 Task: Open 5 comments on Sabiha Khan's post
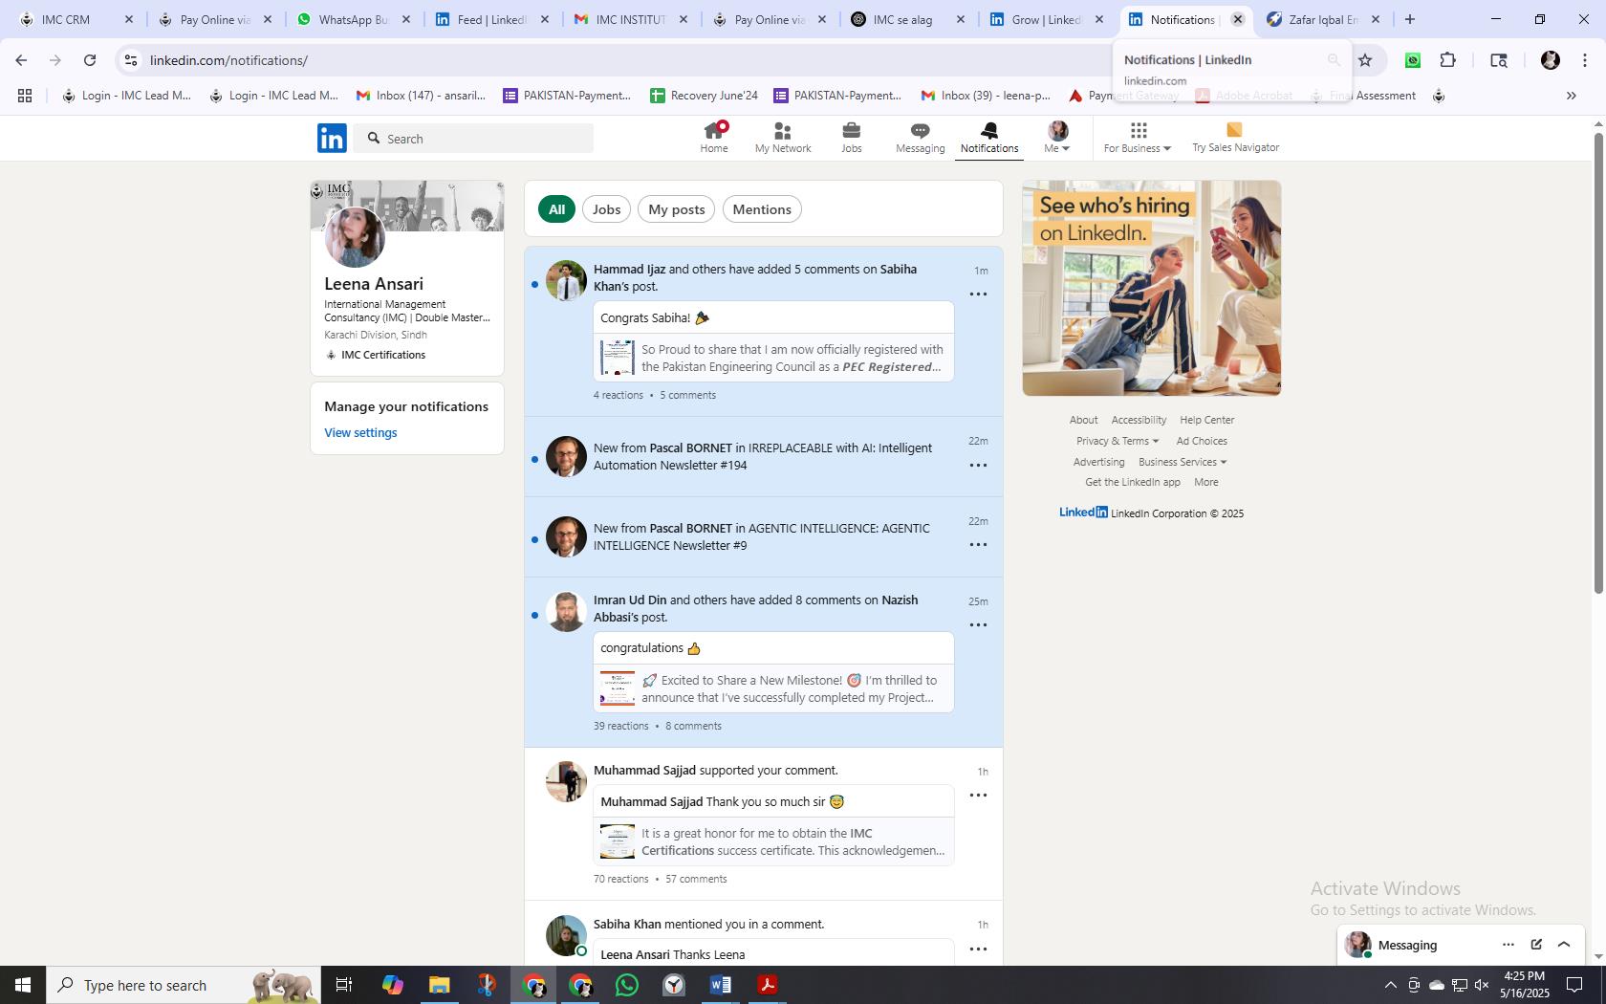[x=687, y=395]
